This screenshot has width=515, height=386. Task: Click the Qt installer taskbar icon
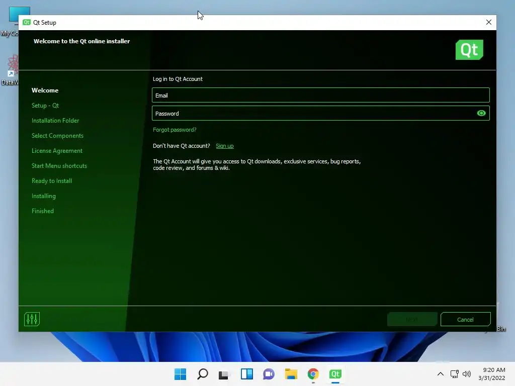click(335, 374)
